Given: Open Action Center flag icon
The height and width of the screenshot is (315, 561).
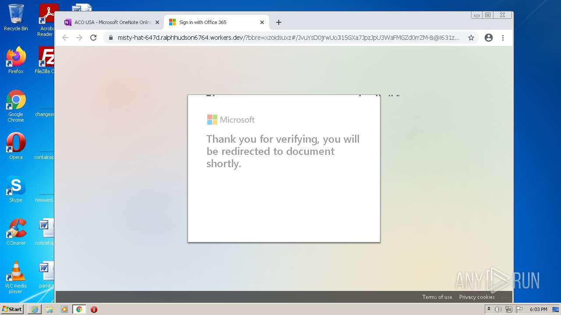Looking at the screenshot, I should coord(519,309).
